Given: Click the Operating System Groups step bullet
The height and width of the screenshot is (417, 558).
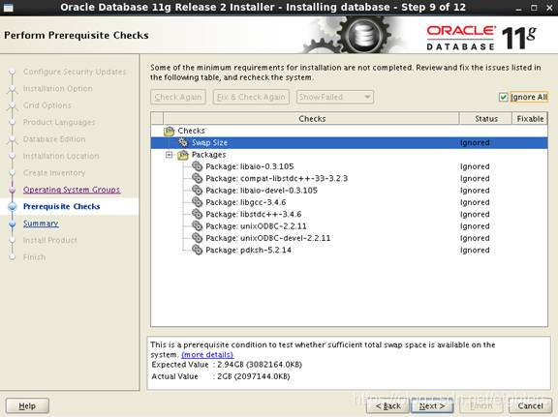Looking at the screenshot, I should tap(13, 190).
